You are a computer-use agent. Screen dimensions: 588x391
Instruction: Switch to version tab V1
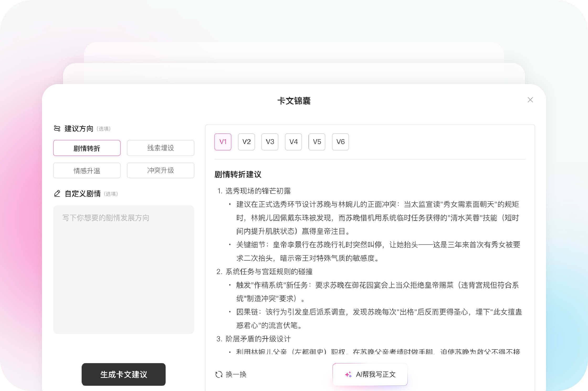tap(223, 142)
